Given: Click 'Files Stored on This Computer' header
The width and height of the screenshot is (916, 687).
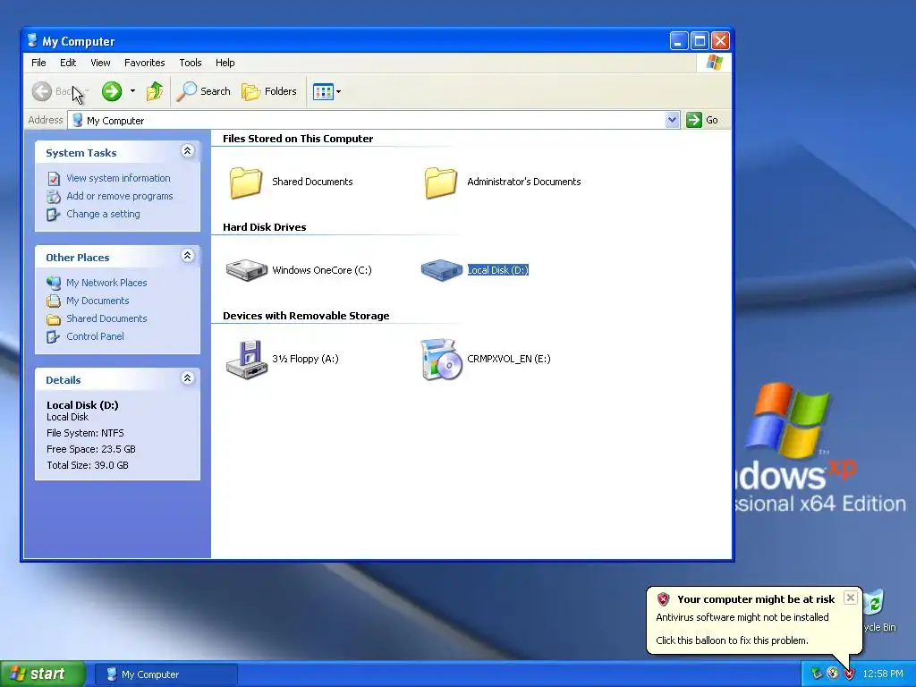Looking at the screenshot, I should [x=297, y=139].
